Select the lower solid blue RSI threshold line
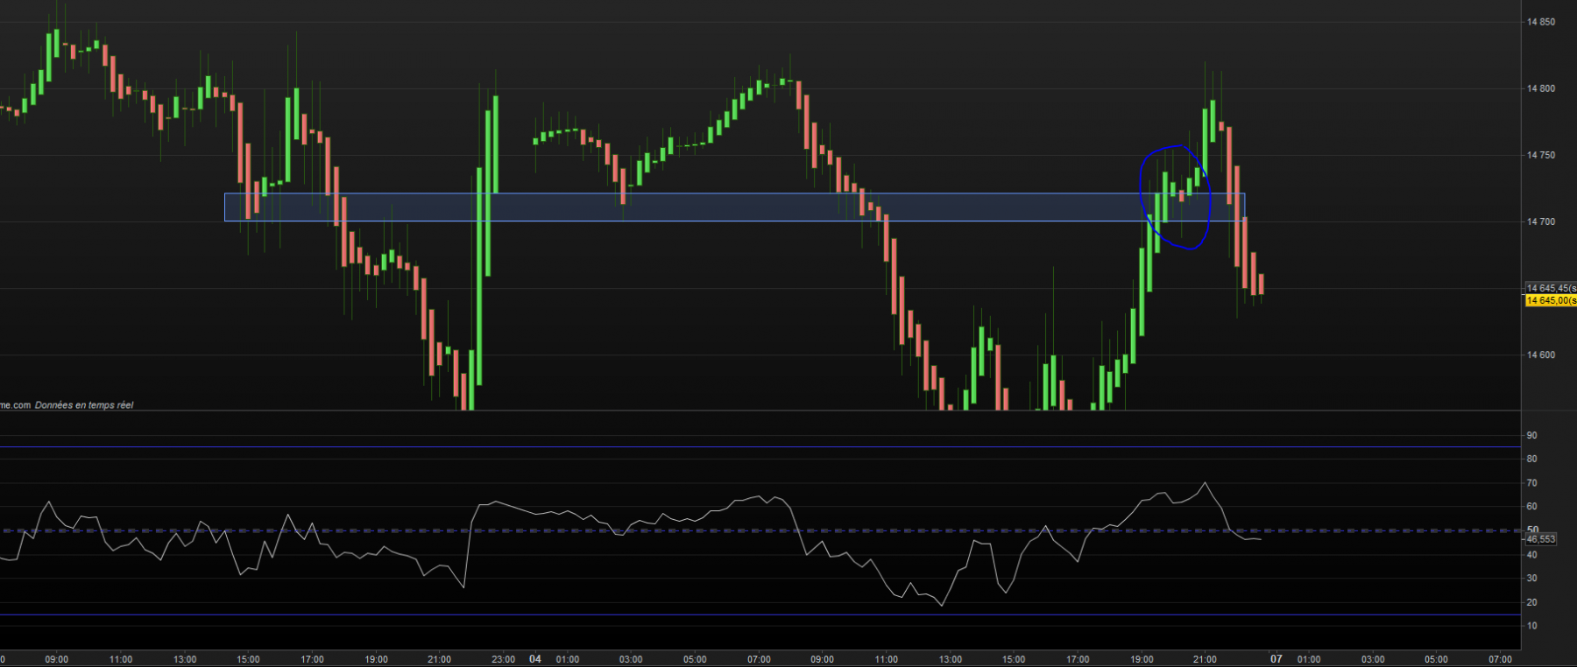This screenshot has width=1577, height=667. (760, 614)
